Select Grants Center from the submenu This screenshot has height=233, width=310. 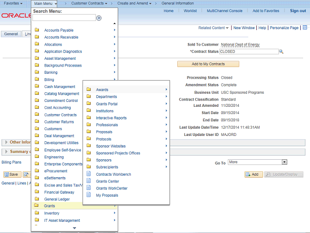point(107,181)
